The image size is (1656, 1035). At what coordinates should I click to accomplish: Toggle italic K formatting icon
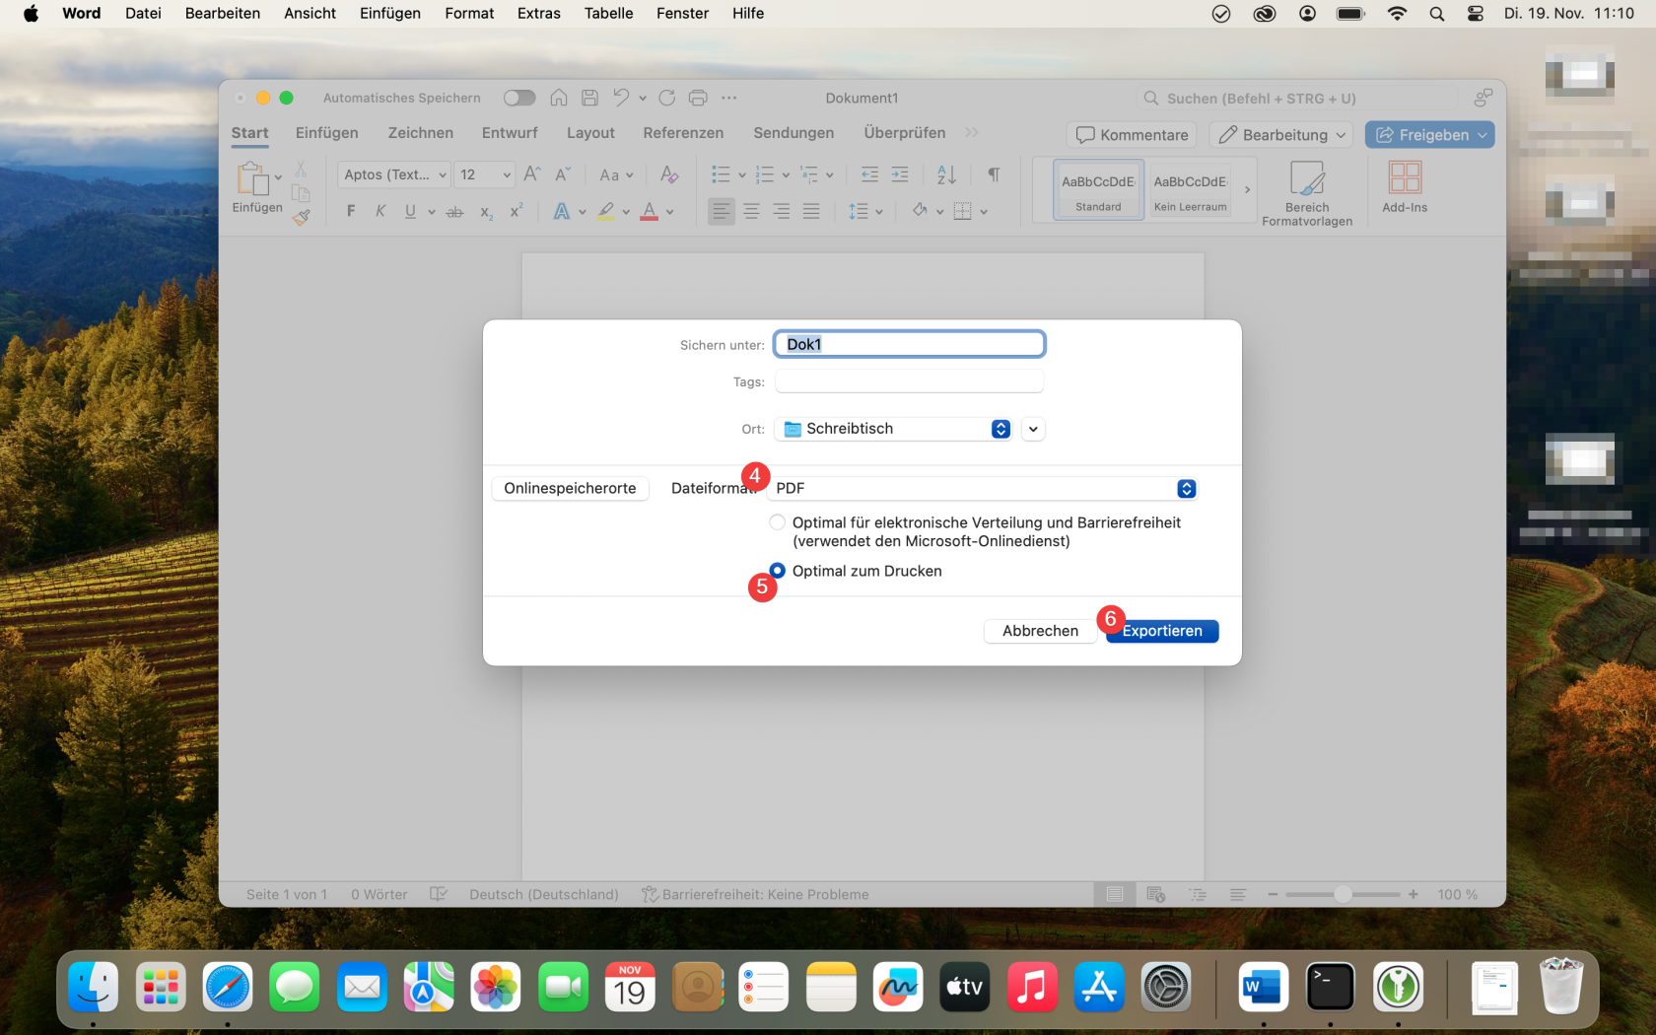pos(380,211)
